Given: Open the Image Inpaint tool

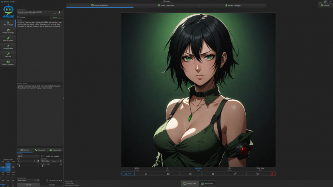Looking at the screenshot, I should point(8,47).
